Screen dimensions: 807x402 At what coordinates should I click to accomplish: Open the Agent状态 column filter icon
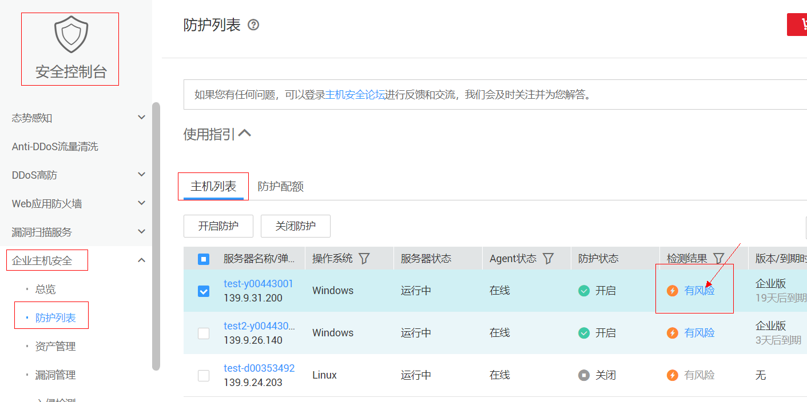(548, 258)
